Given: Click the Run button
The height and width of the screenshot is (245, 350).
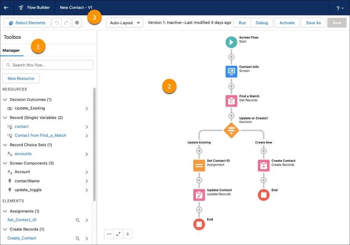Looking at the screenshot, I should (x=242, y=22).
